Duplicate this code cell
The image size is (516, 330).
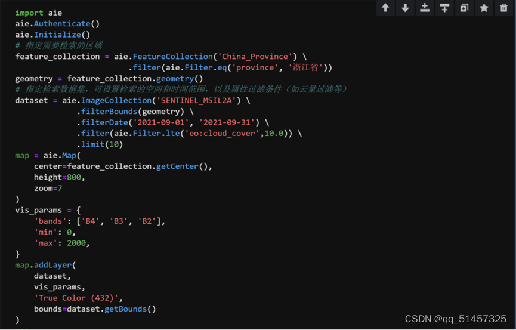464,8
